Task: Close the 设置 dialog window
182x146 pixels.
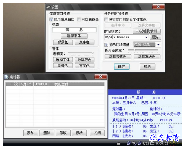Action: (x=158, y=7)
